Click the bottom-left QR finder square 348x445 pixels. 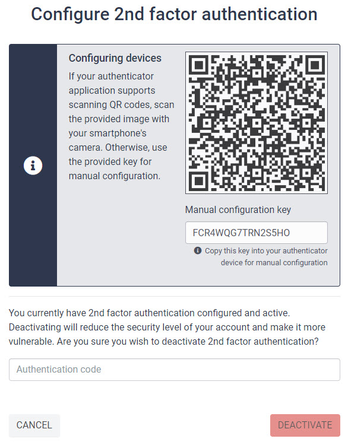198,181
